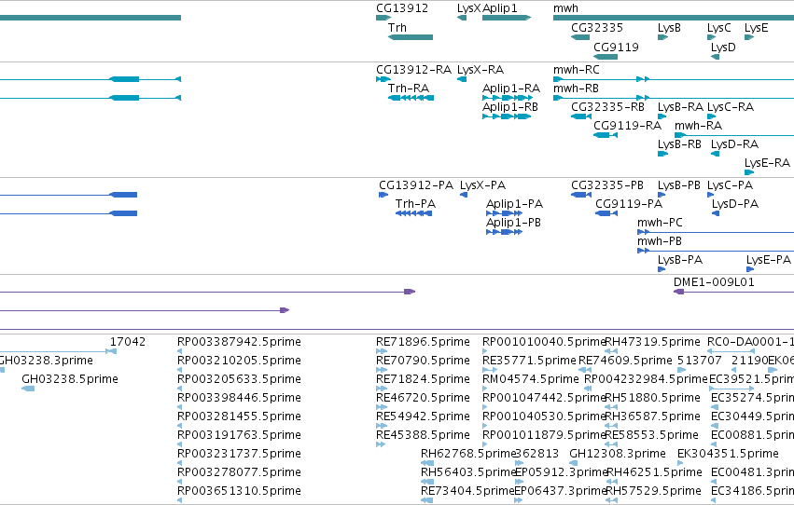Select transcript Aplip1-RA
Screen dimensions: 794x505
[511, 88]
